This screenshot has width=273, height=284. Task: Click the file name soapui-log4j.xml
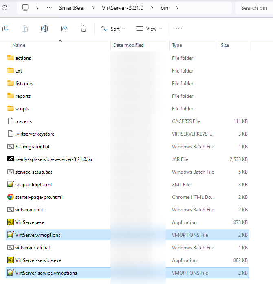pyautogui.click(x=33, y=185)
